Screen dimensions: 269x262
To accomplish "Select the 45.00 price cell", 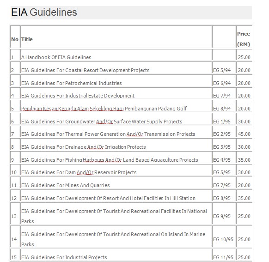I will pyautogui.click(x=244, y=132).
